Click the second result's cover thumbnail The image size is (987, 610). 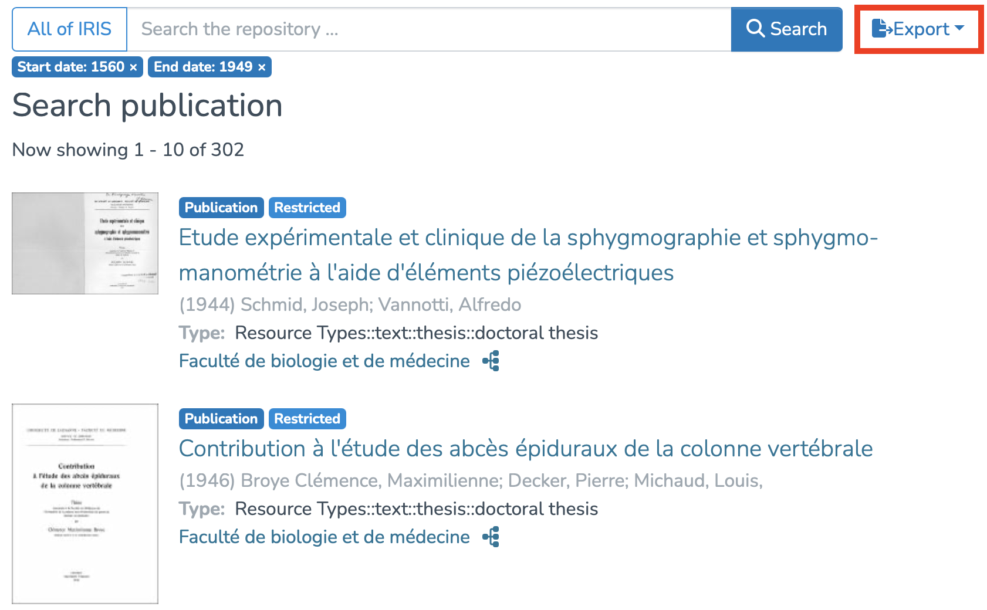tap(85, 503)
